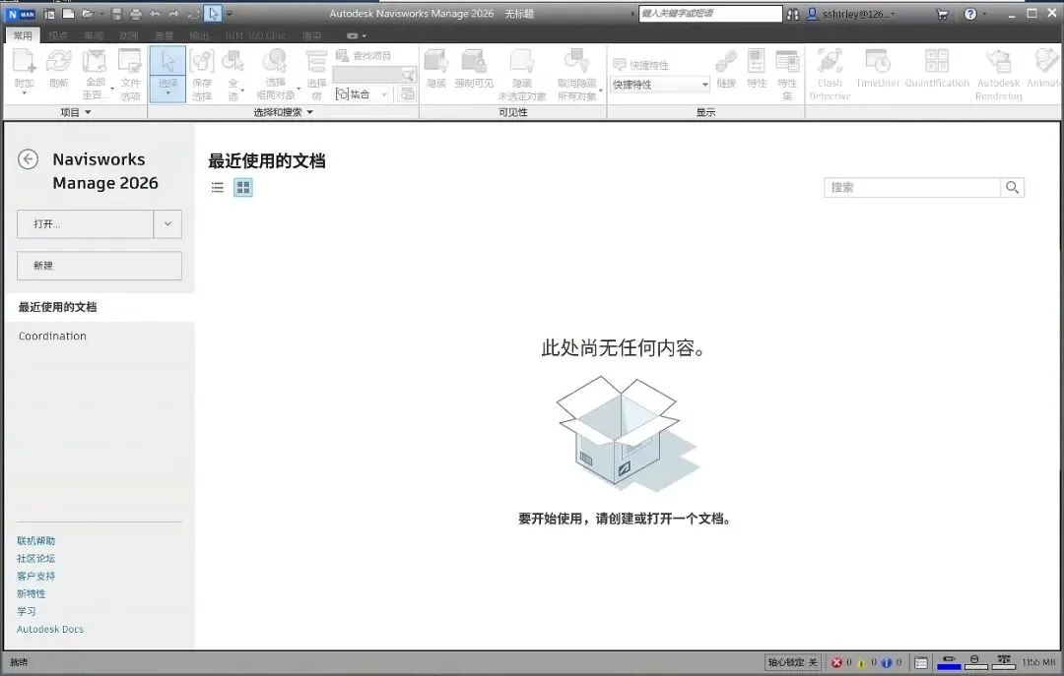1064x676 pixels.
Task: Click the back arrow beside Navisworks Manage 2026
Action: (x=28, y=159)
